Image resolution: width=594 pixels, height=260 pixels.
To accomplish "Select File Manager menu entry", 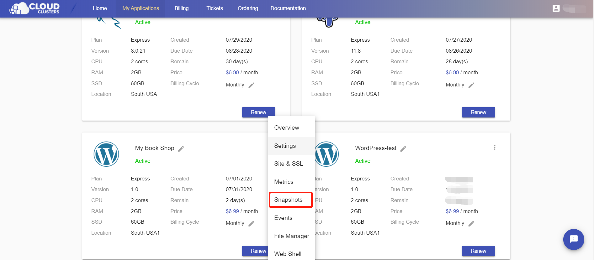I will (x=292, y=236).
